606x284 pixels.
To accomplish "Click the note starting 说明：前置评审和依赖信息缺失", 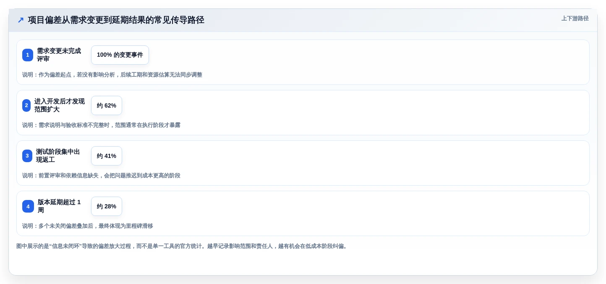I will pyautogui.click(x=101, y=176).
